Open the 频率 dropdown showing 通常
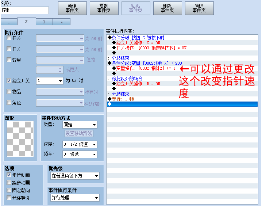Image resolution: width=262 pixels, height=206 pixels. coord(80,154)
